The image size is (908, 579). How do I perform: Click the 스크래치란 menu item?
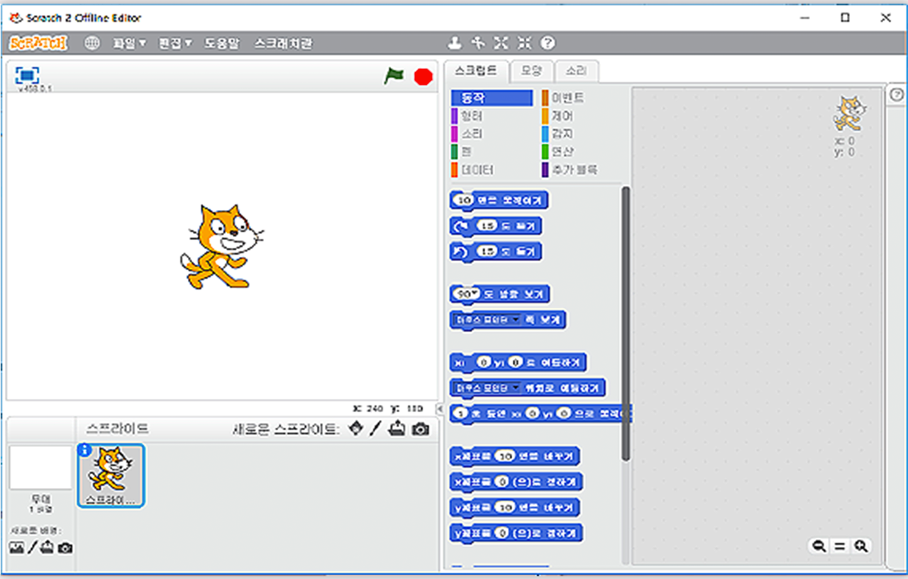click(x=283, y=43)
